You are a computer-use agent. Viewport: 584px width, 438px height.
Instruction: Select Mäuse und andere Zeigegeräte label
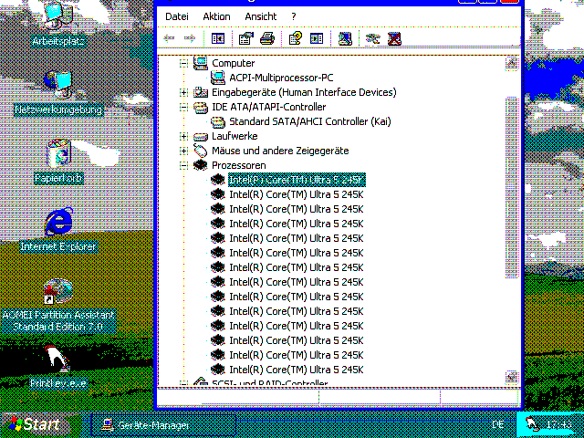pyautogui.click(x=280, y=151)
